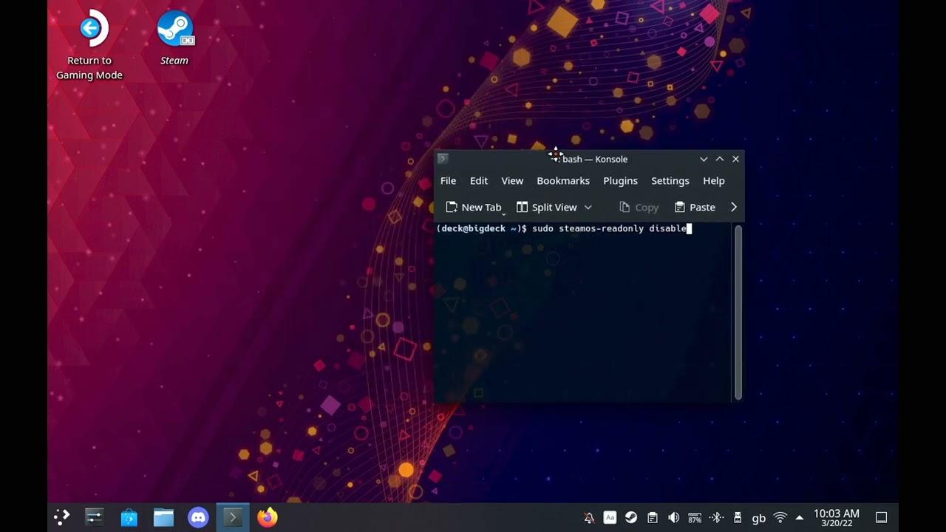This screenshot has height=532, width=946.
Task: Expand the toolbar overflow chevron
Action: 734,208
